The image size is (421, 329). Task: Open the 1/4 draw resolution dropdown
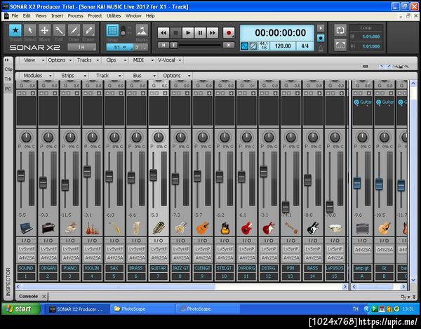click(x=81, y=47)
